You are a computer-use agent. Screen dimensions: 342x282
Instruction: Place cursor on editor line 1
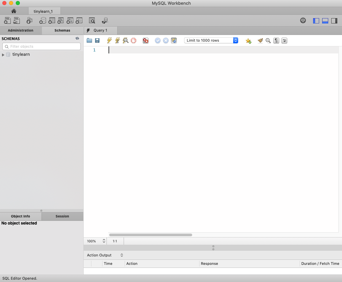click(x=223, y=50)
